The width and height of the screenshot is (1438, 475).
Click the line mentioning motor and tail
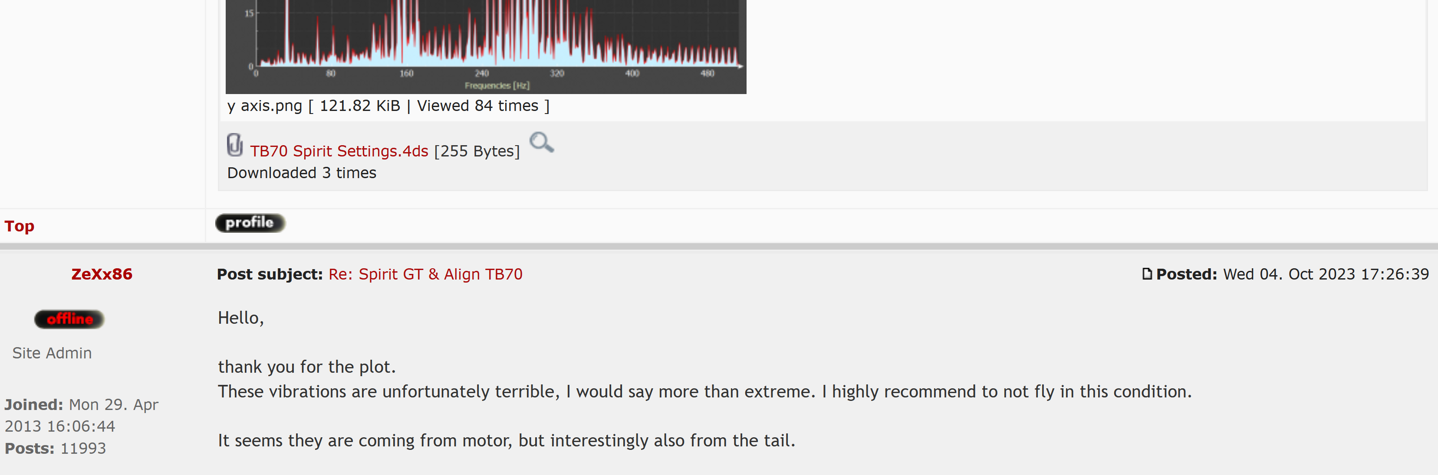[x=506, y=440]
